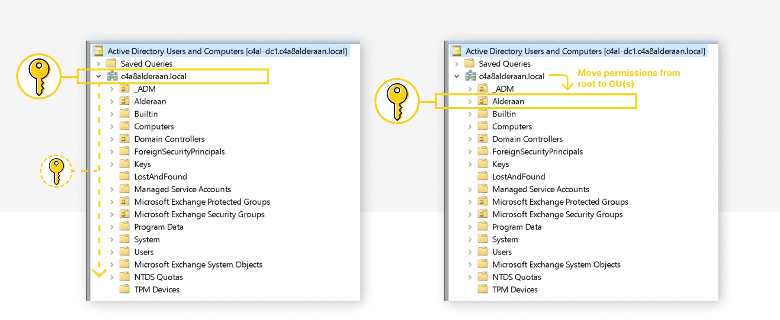Expand Domain Controllers in the right tree
The image size is (780, 320).
pos(470,139)
